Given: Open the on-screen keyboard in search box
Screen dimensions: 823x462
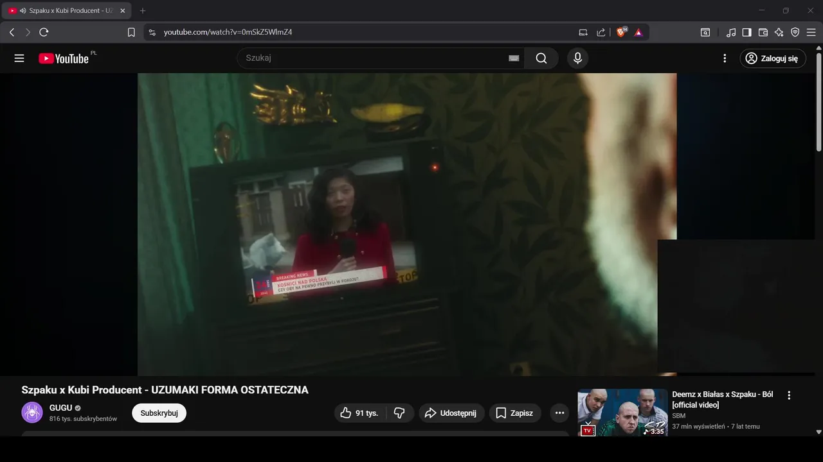Looking at the screenshot, I should click(x=514, y=58).
